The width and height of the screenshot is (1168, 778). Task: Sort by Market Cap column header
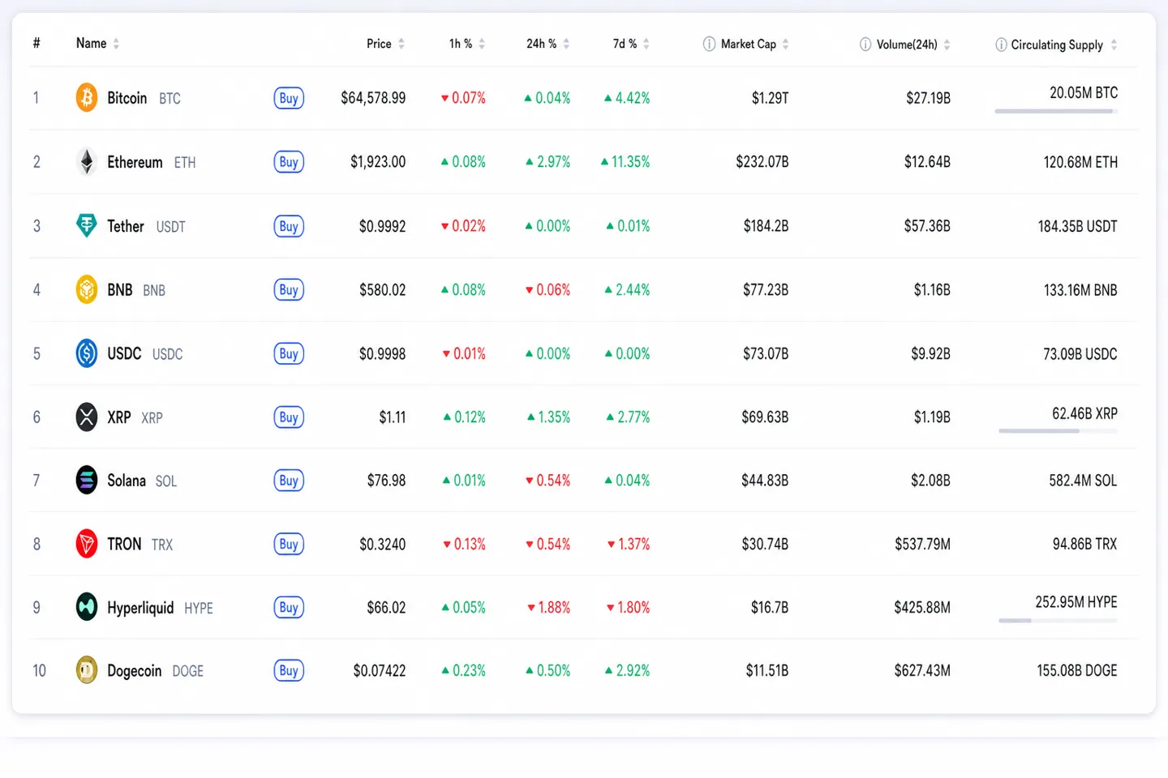pos(755,44)
